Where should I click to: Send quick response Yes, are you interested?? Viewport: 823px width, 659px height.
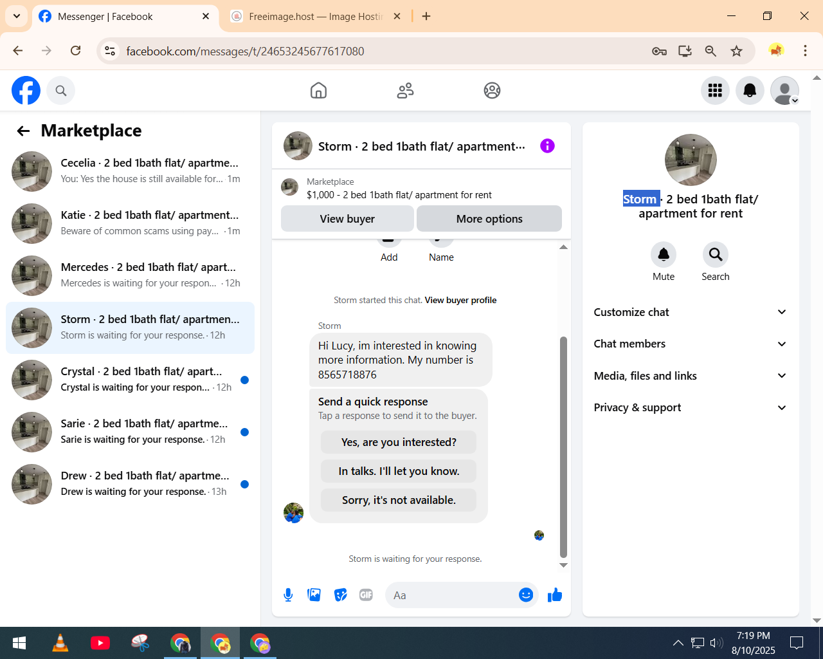[x=399, y=442]
